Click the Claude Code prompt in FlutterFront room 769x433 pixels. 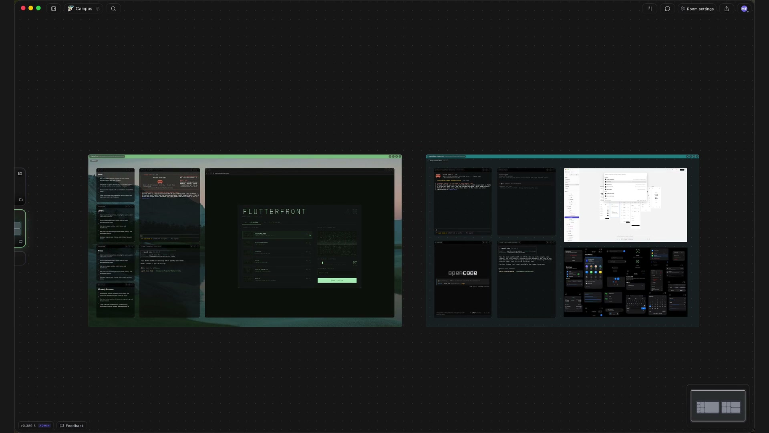169,236
